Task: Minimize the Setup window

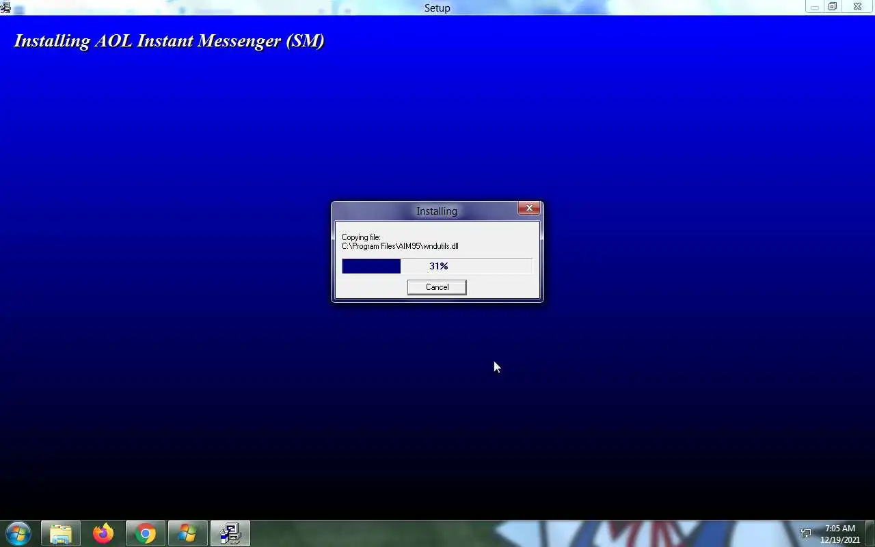Action: (815, 7)
